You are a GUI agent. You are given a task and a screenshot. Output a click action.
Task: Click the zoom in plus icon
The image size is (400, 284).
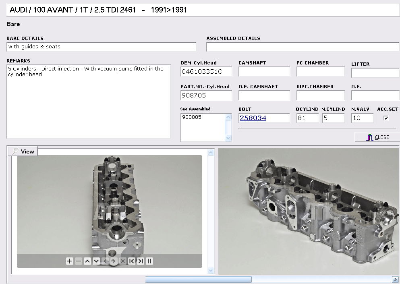coord(70,261)
